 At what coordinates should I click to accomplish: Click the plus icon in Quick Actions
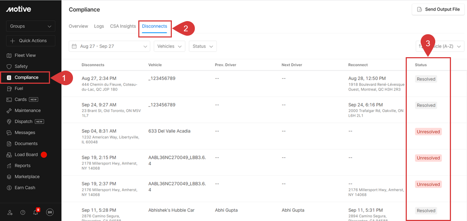(13, 41)
